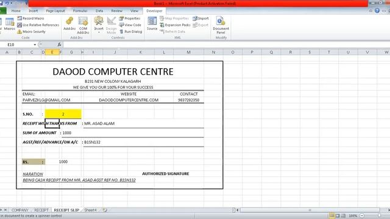This screenshot has width=390, height=219.
Task: Switch to Page Layout view in status bar
Action: pyautogui.click(x=338, y=215)
